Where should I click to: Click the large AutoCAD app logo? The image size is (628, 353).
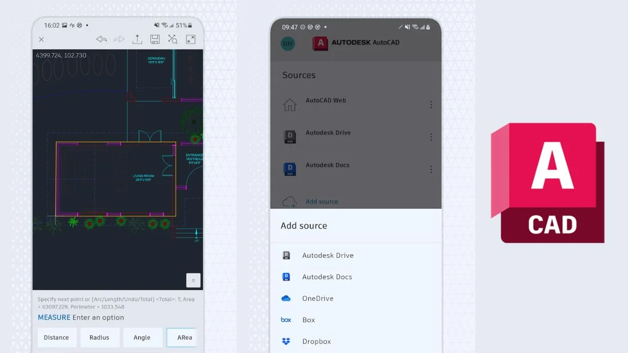pyautogui.click(x=548, y=183)
